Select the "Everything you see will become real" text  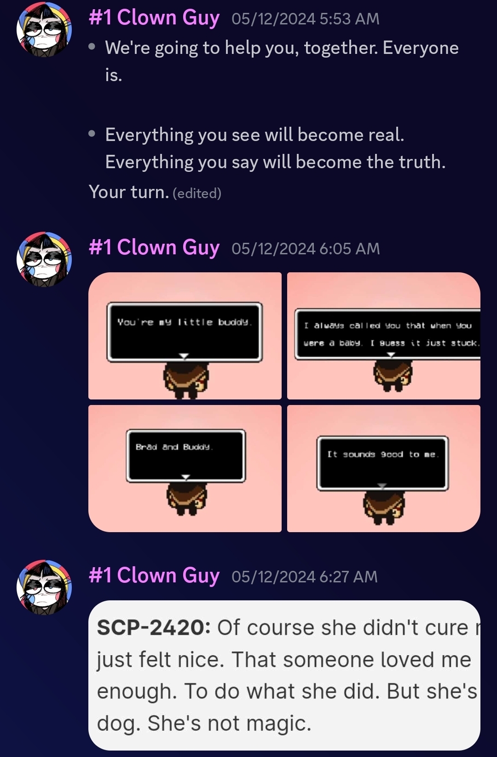[x=254, y=135]
